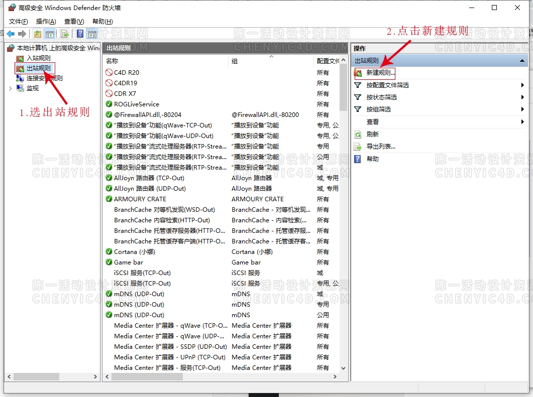Viewport: 533px width, 397px height.
Task: Click the green check beside Cortana (小娜) rule
Action: (x=109, y=251)
